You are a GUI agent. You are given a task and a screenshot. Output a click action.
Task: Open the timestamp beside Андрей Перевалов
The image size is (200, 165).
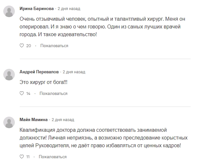pos(74,72)
